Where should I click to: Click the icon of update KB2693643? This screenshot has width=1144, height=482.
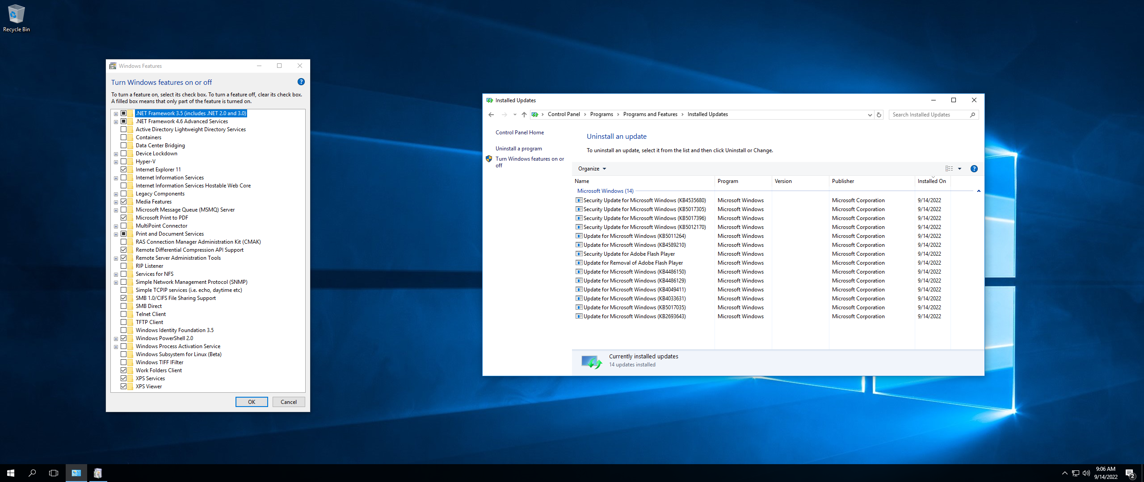[579, 316]
